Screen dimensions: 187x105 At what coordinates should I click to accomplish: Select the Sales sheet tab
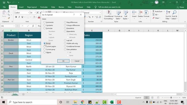(15, 94)
